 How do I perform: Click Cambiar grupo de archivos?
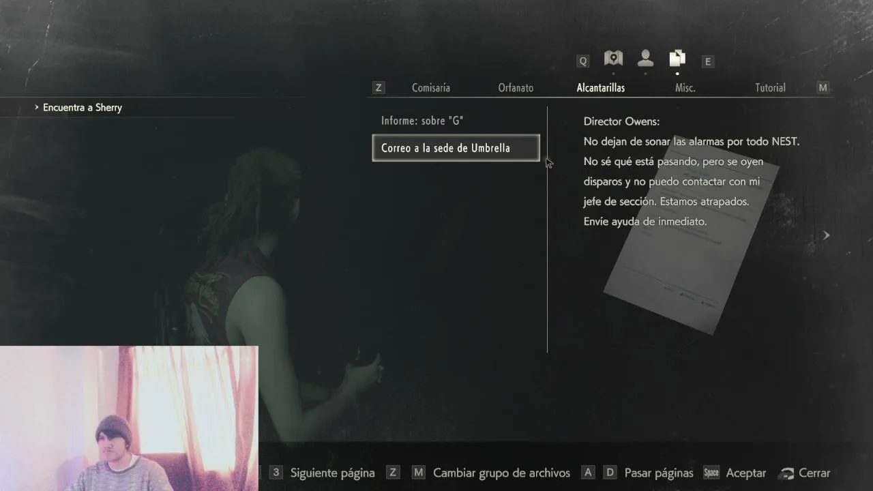pos(501,473)
